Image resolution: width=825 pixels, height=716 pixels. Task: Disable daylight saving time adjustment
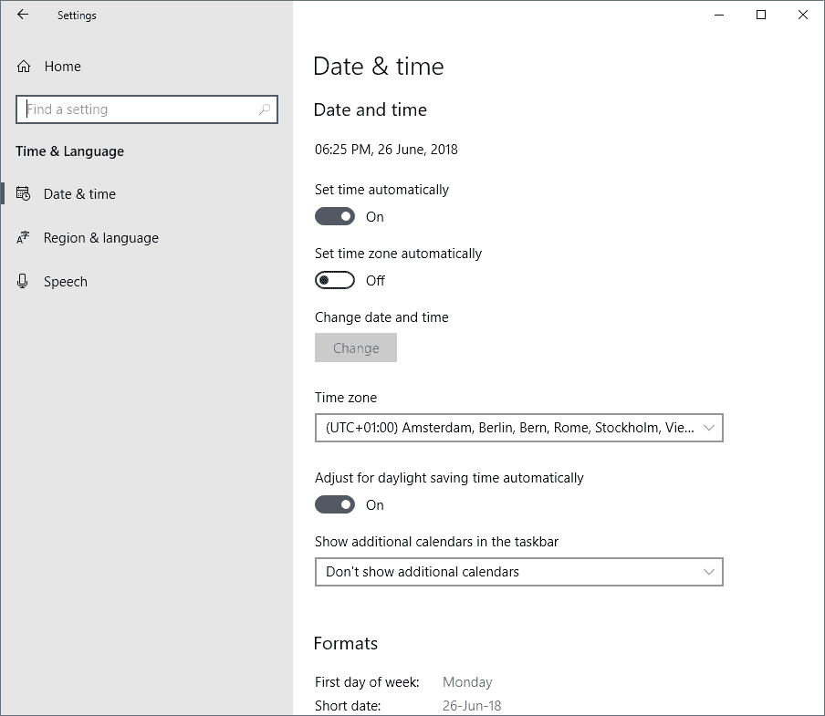(335, 504)
